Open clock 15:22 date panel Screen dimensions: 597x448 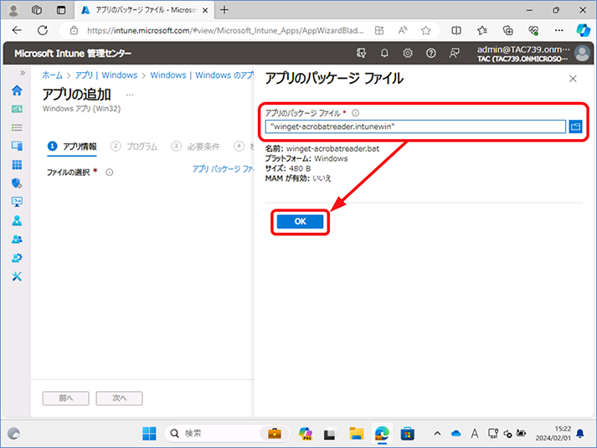[553, 434]
